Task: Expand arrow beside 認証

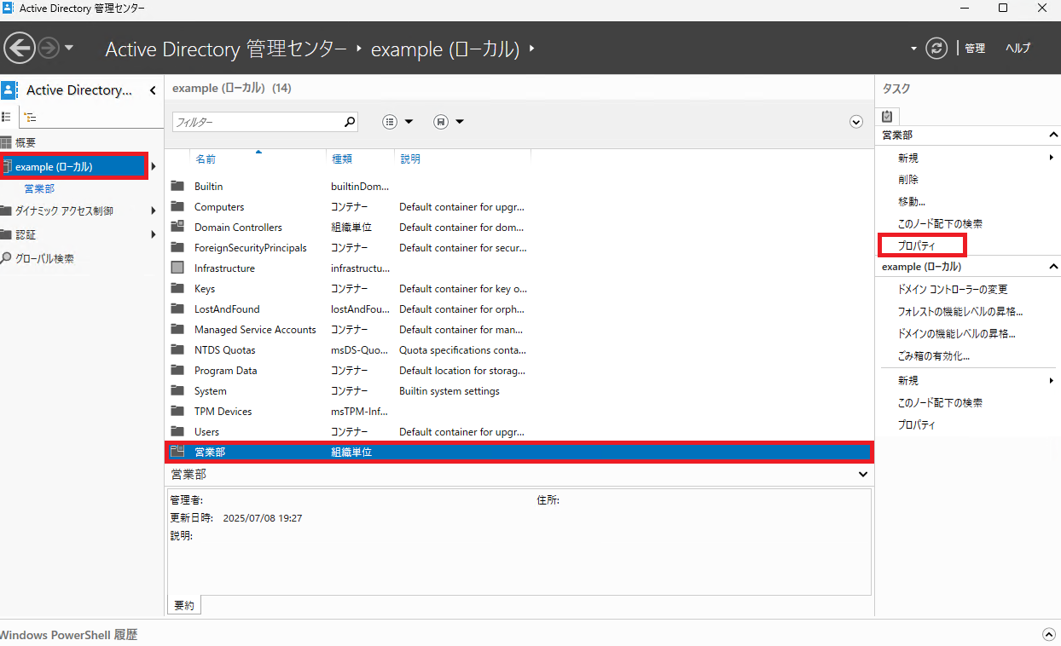Action: click(x=154, y=234)
